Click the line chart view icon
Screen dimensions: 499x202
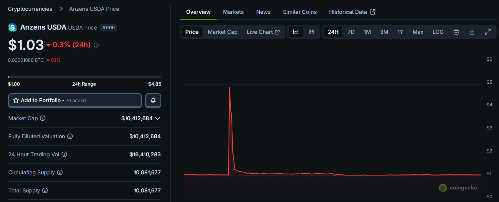coord(295,32)
